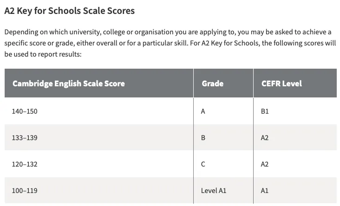Click the 'B1' CEFR level cell
This screenshot has height=206, width=340.
point(265,111)
